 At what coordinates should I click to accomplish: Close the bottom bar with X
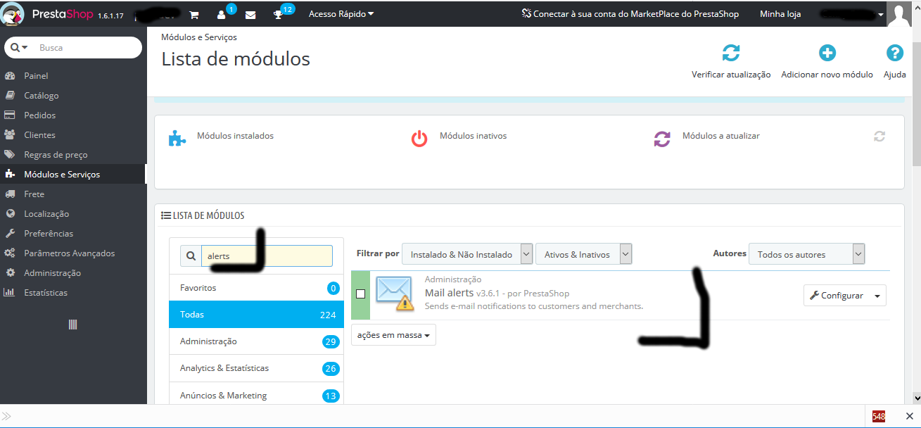point(909,416)
